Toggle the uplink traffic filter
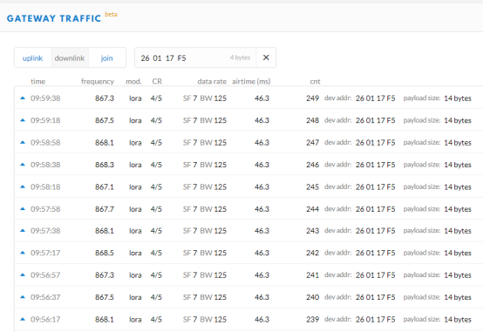This screenshot has height=332, width=483. click(x=32, y=58)
